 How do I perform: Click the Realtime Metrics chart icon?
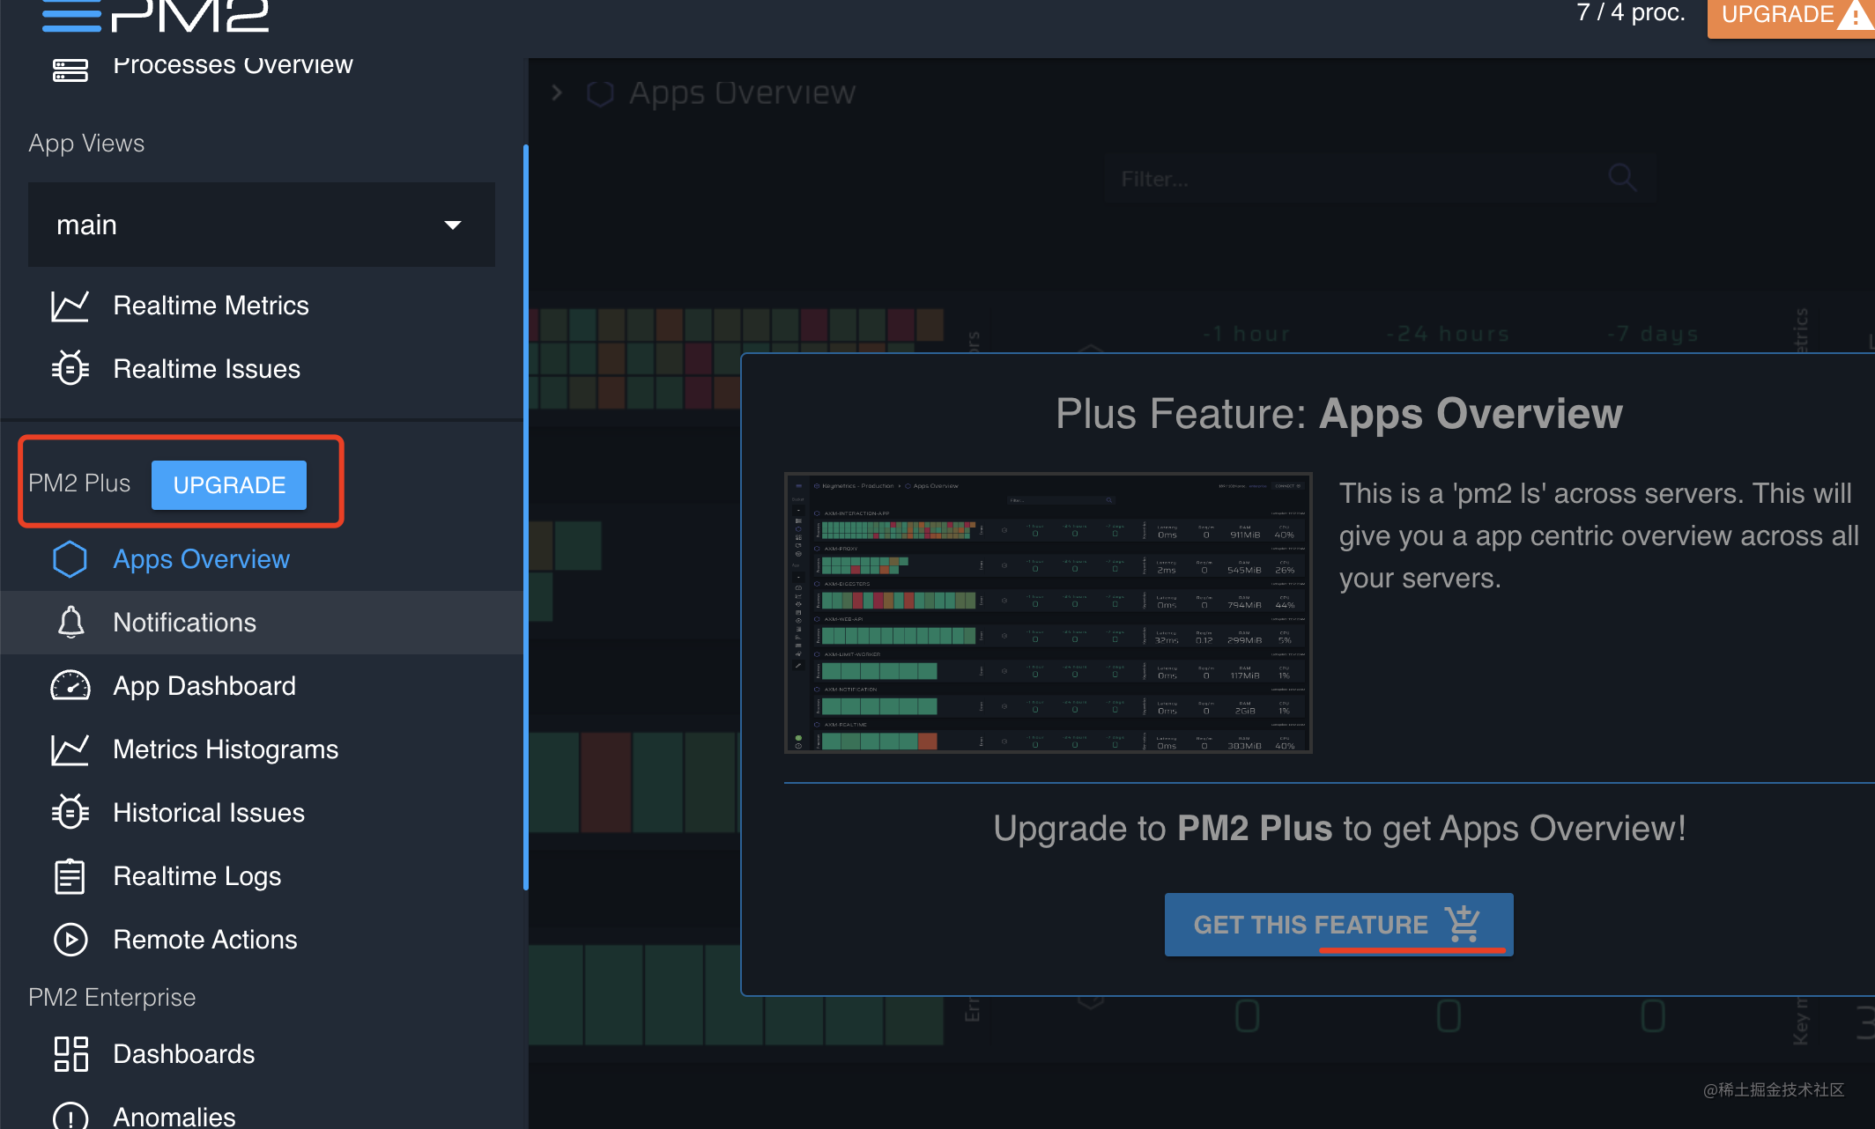coord(70,306)
